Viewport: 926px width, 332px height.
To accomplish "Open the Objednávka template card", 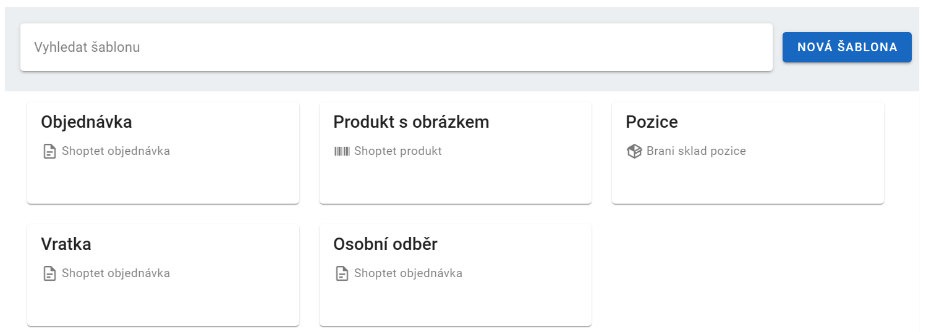I will [x=163, y=153].
